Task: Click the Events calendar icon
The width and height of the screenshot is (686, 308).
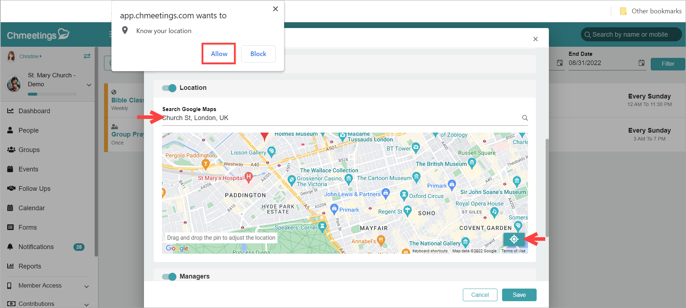Action: click(x=10, y=169)
